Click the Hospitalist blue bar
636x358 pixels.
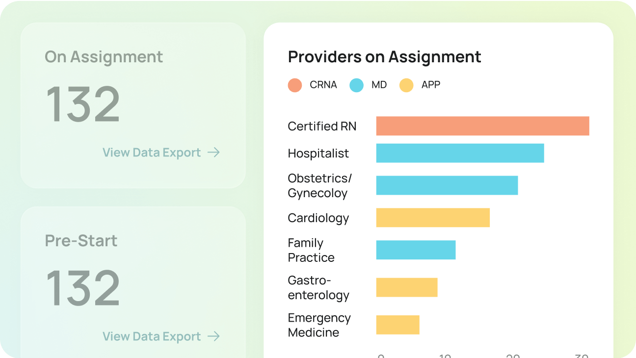click(x=460, y=153)
